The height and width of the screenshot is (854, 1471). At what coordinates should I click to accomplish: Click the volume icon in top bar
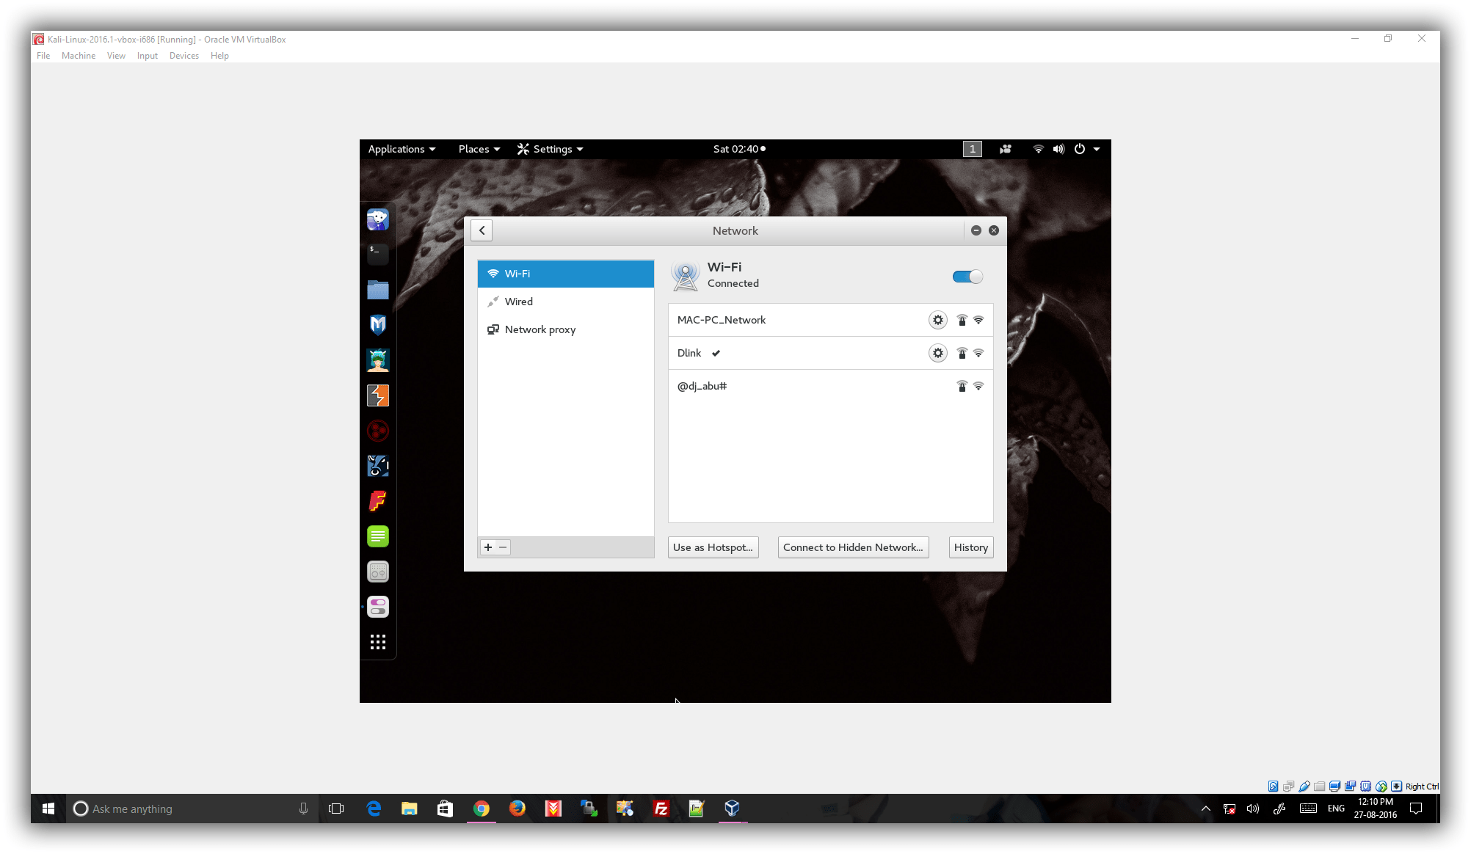pyautogui.click(x=1058, y=149)
